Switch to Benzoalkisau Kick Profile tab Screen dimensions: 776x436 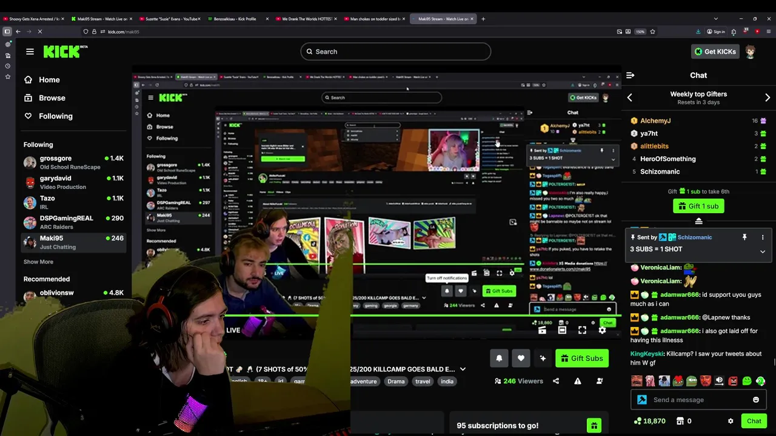pos(238,19)
